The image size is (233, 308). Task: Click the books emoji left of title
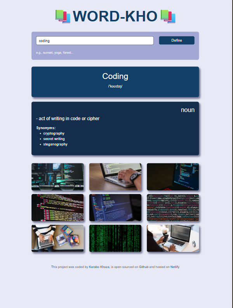(x=63, y=16)
